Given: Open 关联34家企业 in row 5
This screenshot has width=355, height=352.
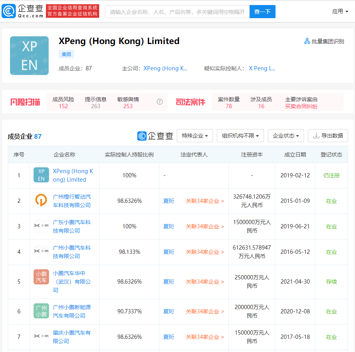Looking at the screenshot, I should point(205,282).
